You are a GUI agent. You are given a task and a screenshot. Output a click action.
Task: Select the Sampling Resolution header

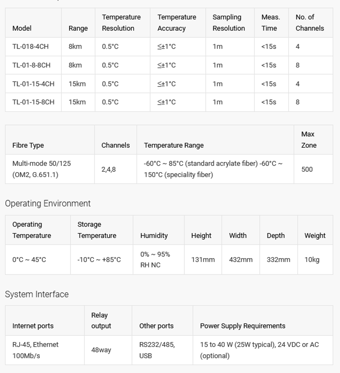pyautogui.click(x=229, y=23)
